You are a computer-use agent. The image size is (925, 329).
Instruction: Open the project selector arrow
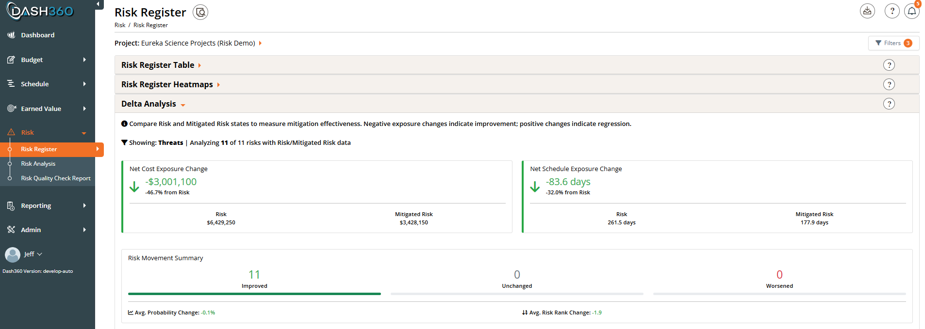coord(260,43)
